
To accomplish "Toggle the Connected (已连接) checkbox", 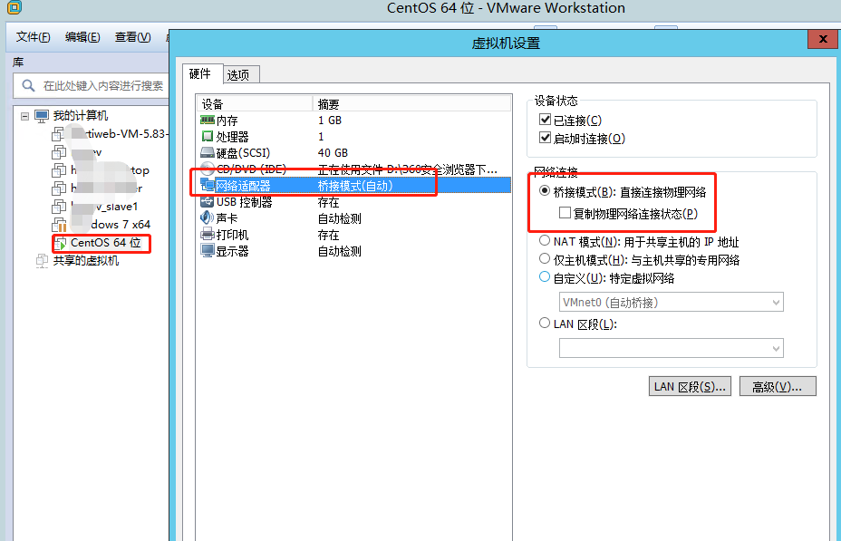I will 545,120.
